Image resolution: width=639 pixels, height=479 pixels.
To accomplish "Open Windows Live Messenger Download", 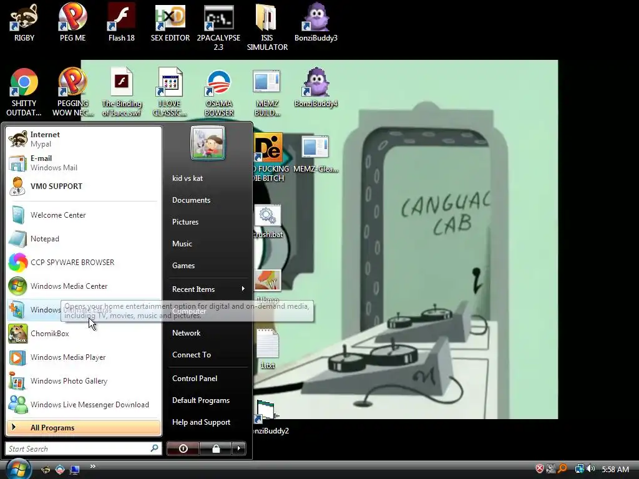I will pyautogui.click(x=84, y=404).
